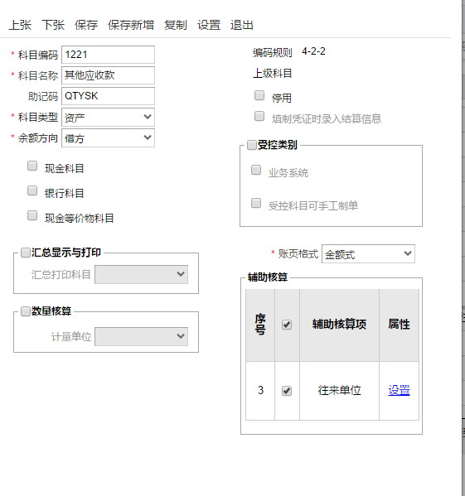The width and height of the screenshot is (465, 496).
Task: Uncheck the 往来单位 row checkbox
Action: (287, 391)
